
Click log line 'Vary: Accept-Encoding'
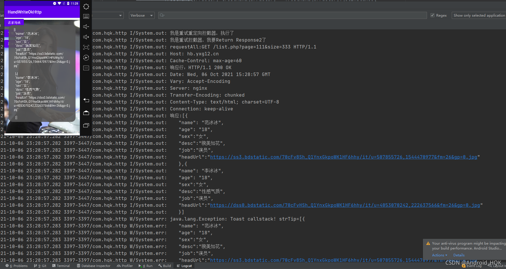click(200, 81)
